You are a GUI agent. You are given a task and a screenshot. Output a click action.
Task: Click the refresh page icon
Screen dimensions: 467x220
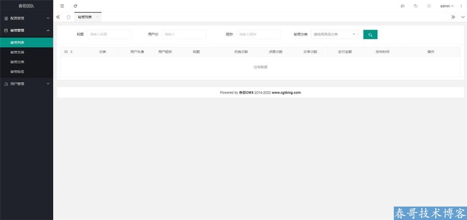pyautogui.click(x=75, y=6)
